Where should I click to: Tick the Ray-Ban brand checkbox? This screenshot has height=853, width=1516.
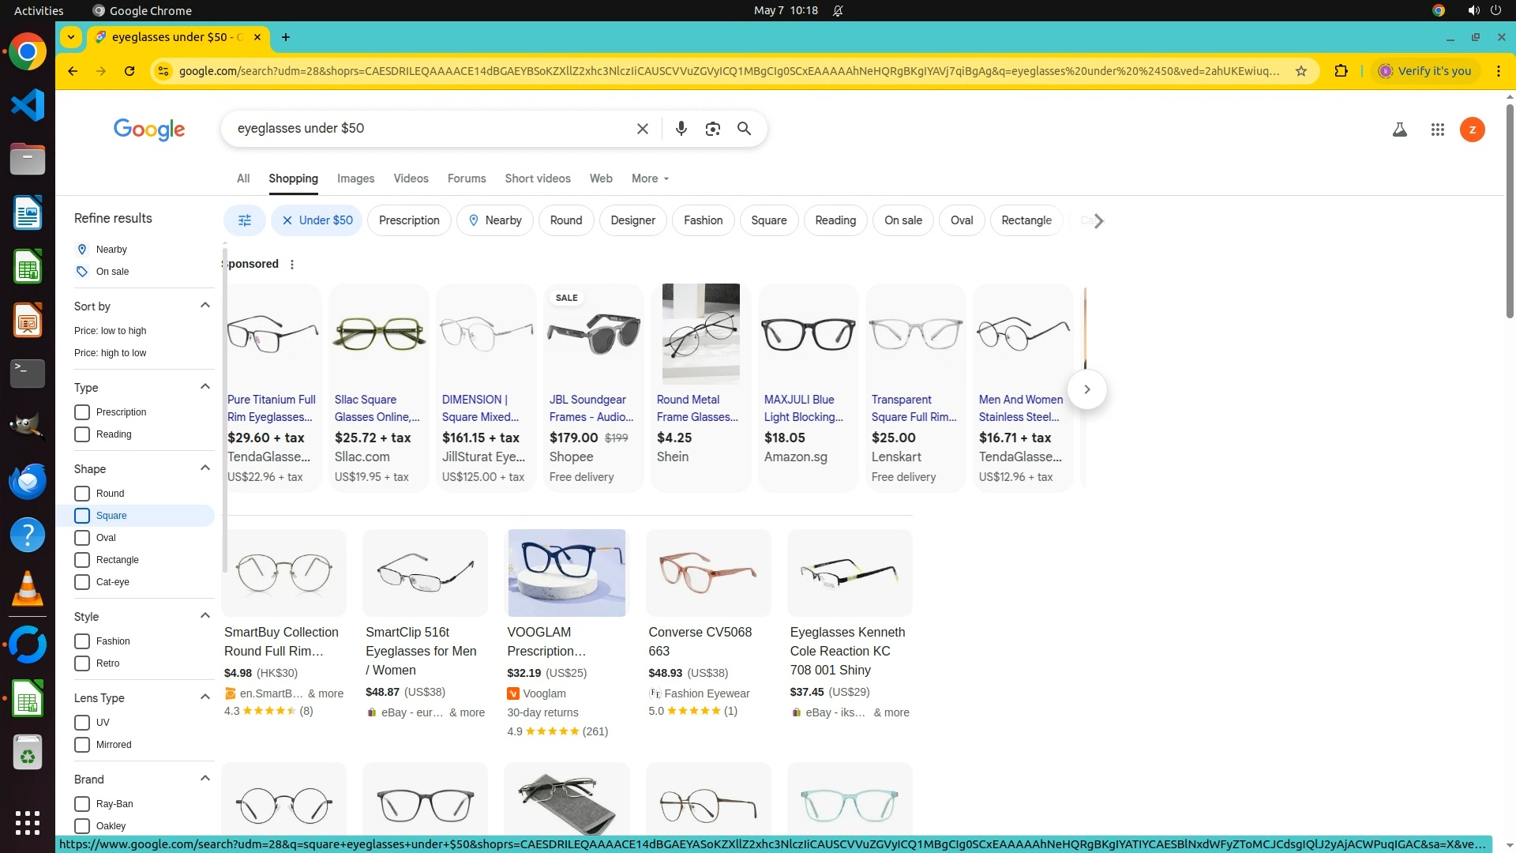[x=82, y=804]
